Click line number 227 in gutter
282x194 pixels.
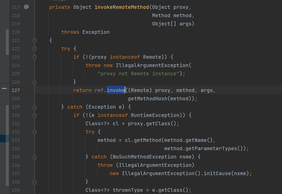point(16,90)
